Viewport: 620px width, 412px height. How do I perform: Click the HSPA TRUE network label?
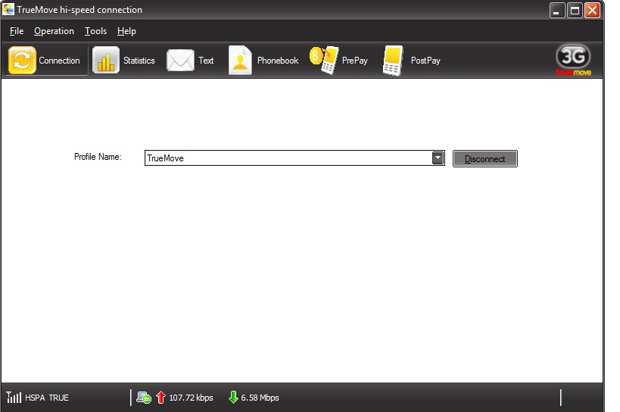(x=47, y=398)
